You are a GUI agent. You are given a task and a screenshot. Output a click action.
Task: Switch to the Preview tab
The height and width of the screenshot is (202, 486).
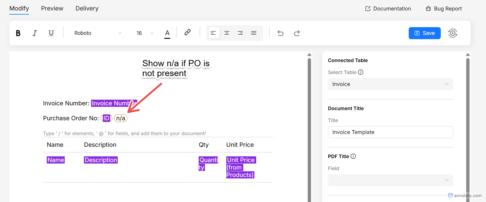tap(52, 8)
